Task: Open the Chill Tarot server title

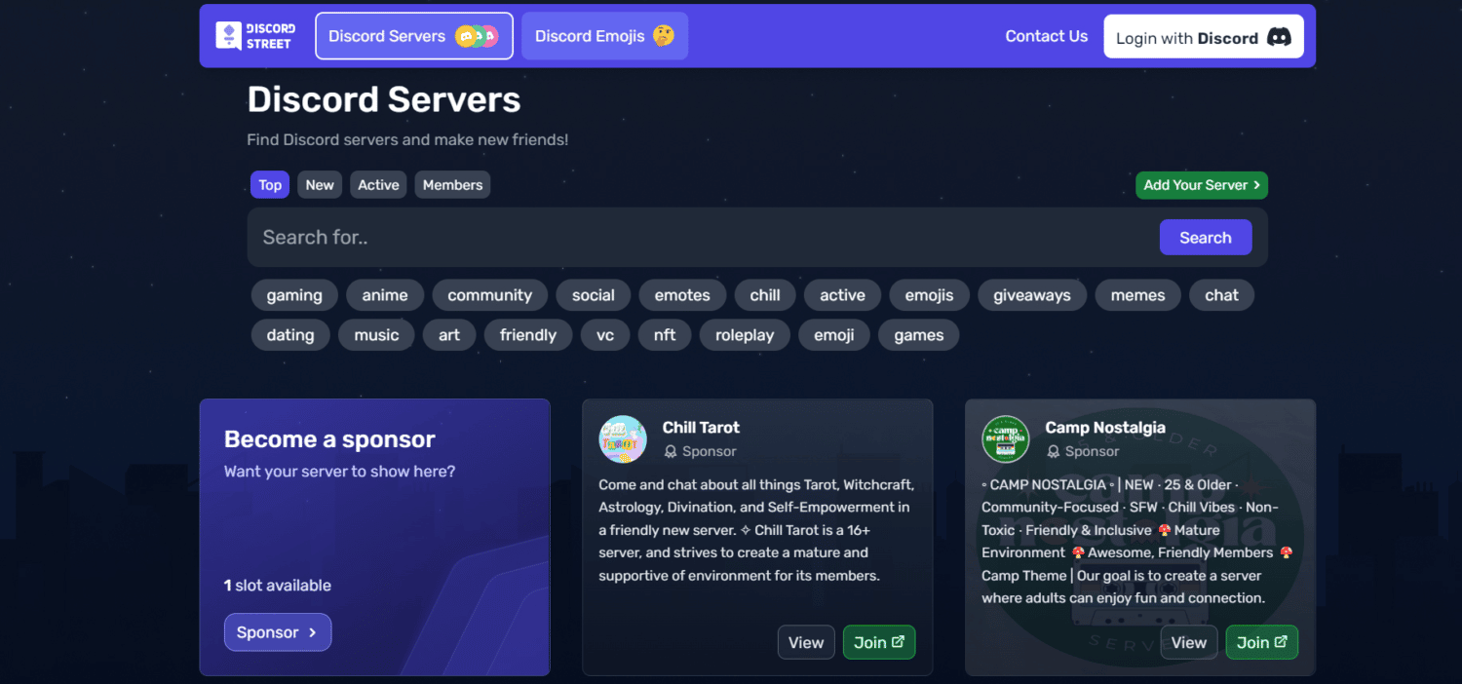Action: coord(701,428)
